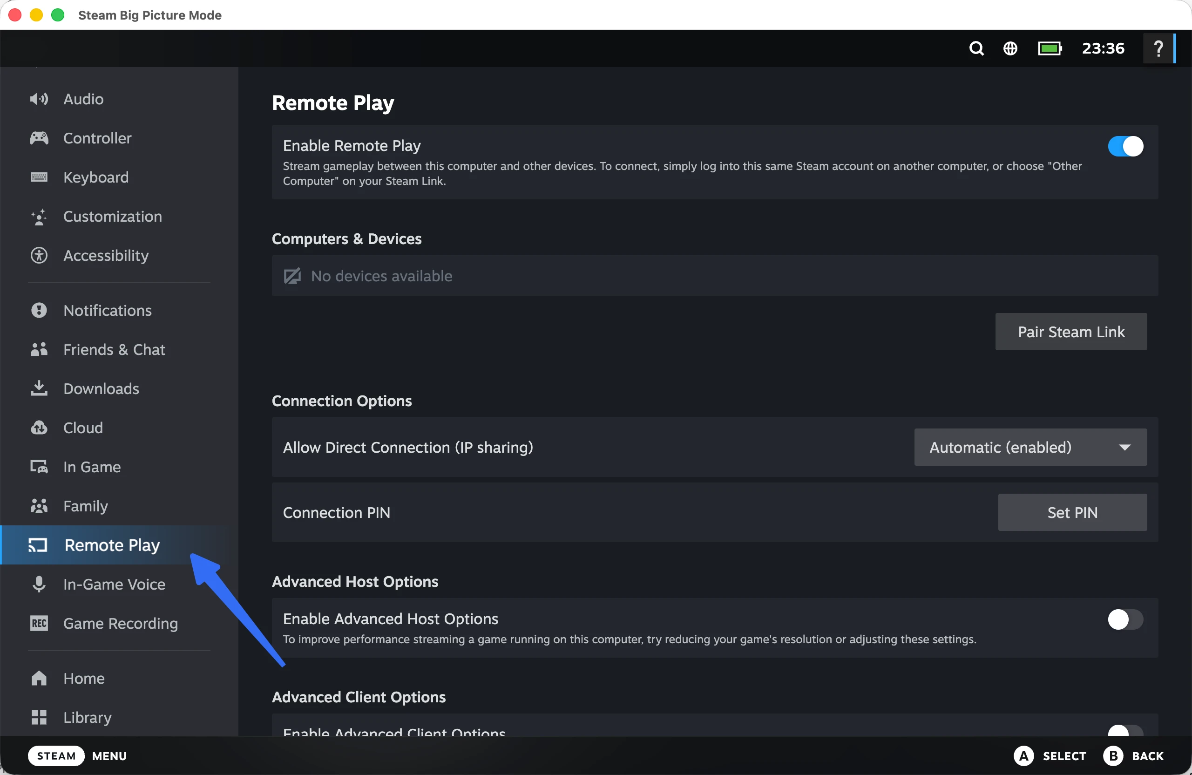
Task: Click the Set PIN button
Action: (x=1072, y=512)
